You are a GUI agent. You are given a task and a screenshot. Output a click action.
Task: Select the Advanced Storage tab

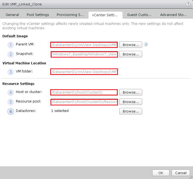173,15
